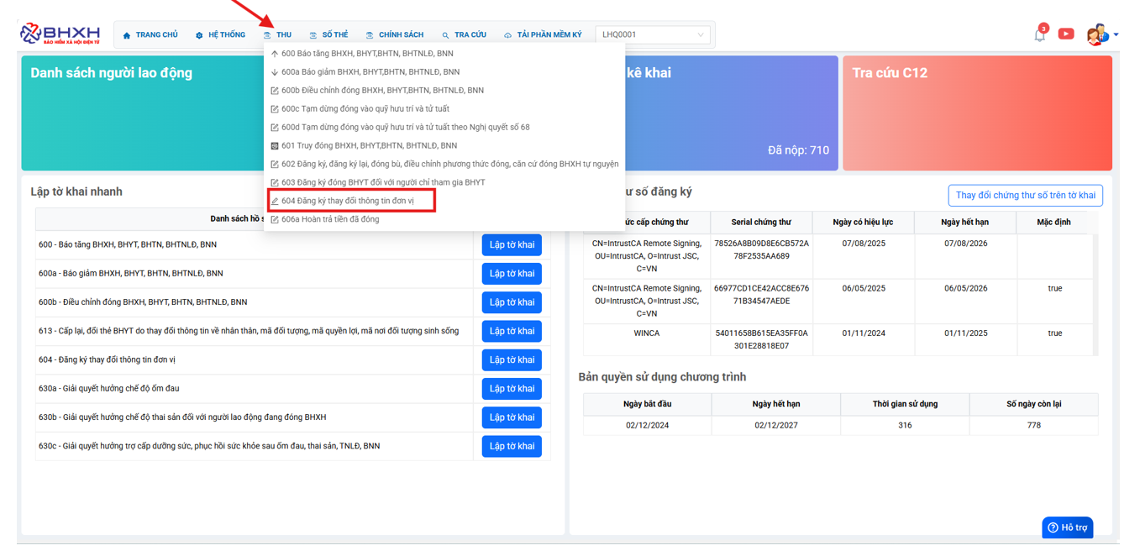1140x556 pixels.
Task: Click the icon beside 601 Truy đóng
Action: pos(275,146)
